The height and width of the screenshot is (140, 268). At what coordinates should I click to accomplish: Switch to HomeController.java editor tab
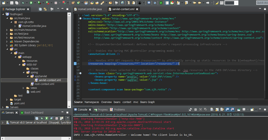(88, 9)
